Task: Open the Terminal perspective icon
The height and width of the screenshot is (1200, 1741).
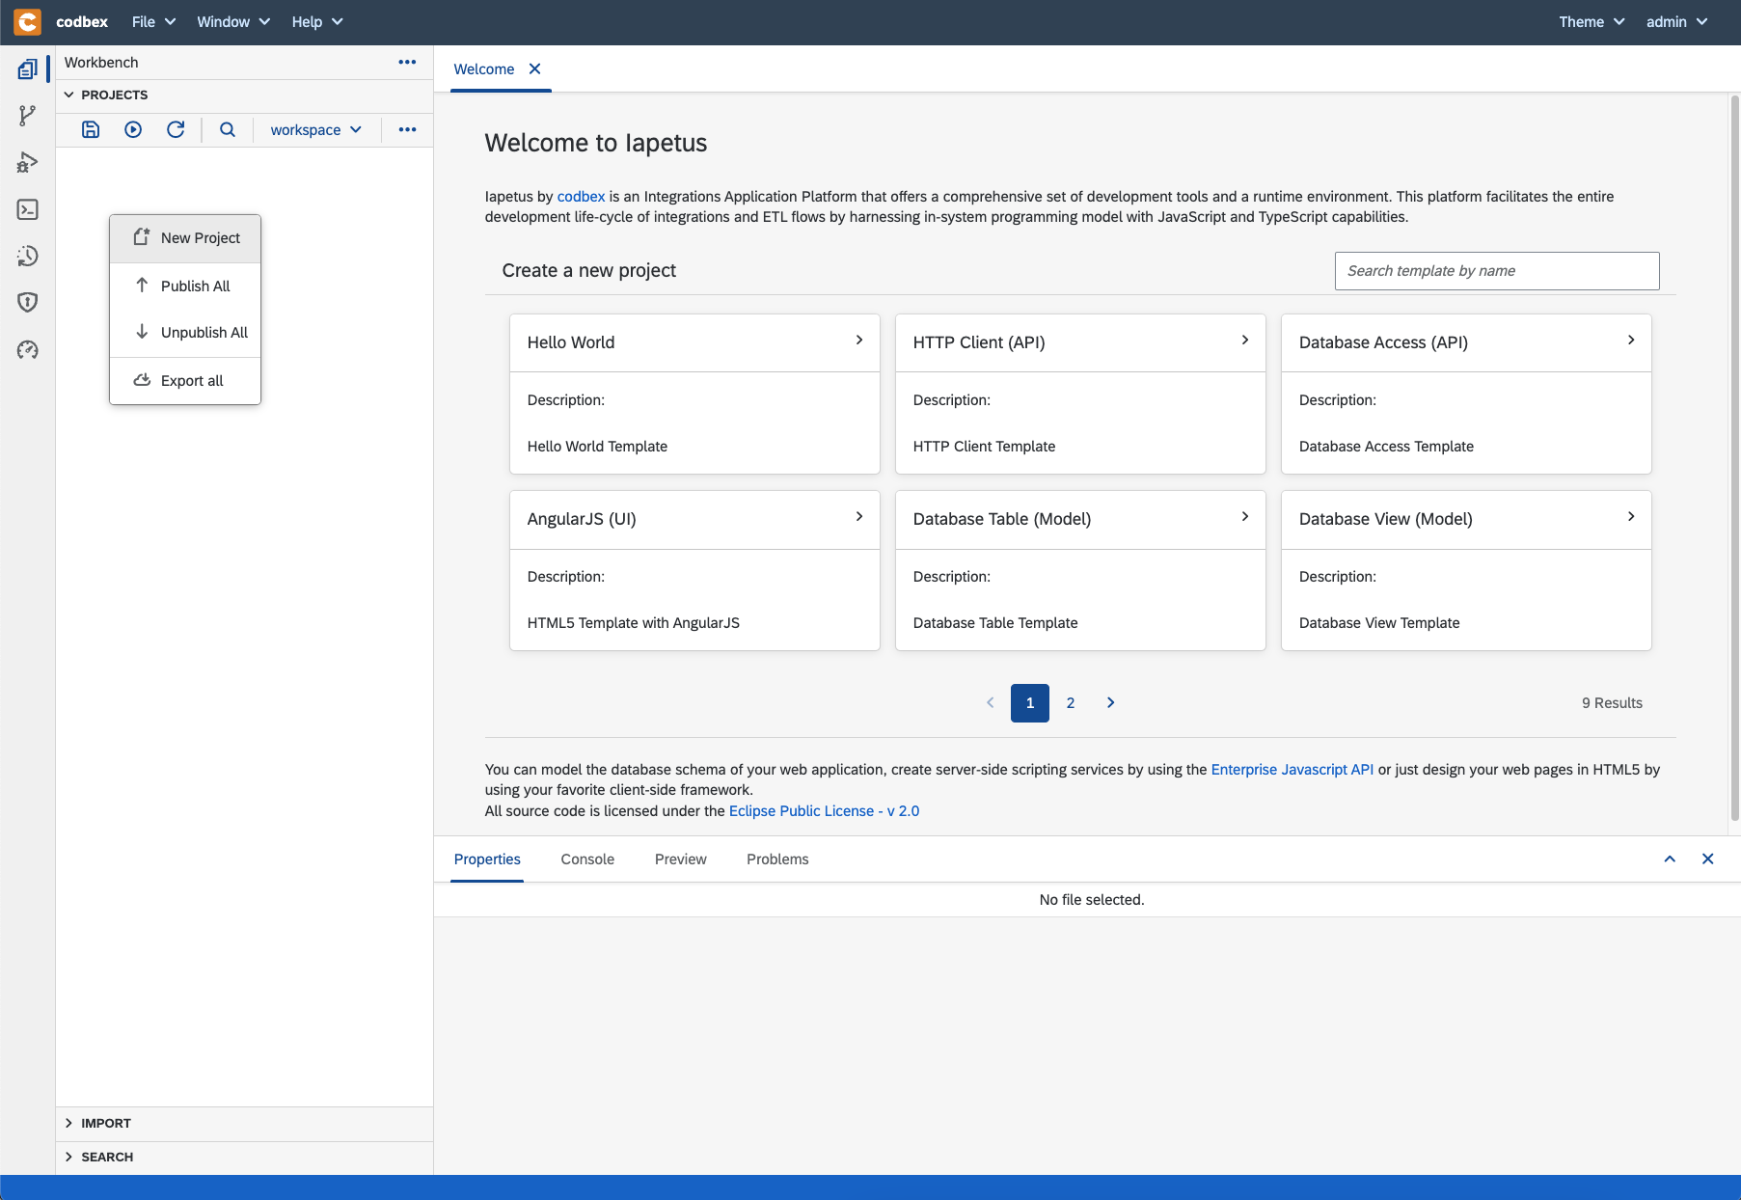Action: (x=28, y=209)
